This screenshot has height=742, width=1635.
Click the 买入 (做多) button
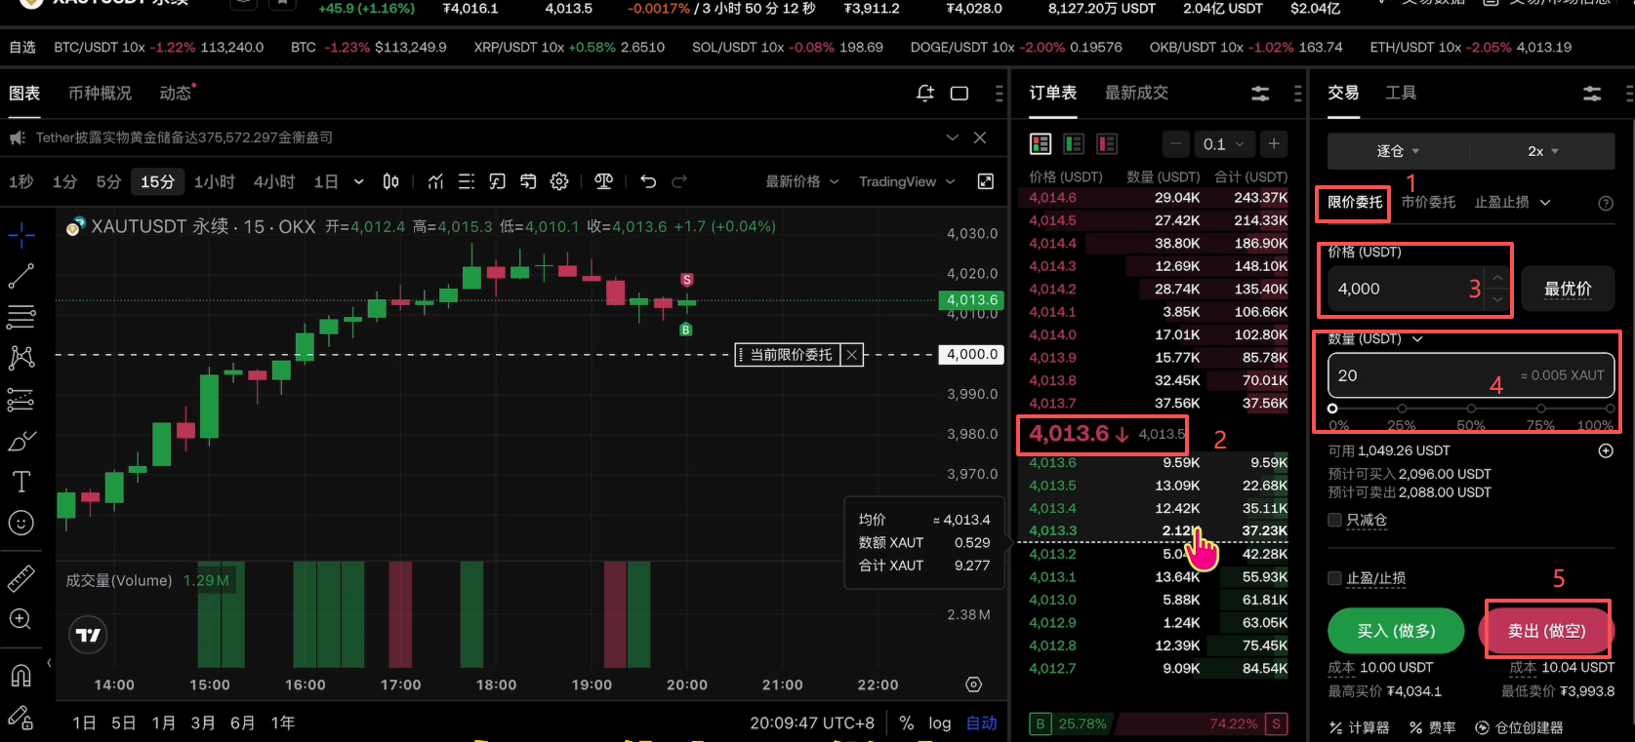[x=1396, y=631]
